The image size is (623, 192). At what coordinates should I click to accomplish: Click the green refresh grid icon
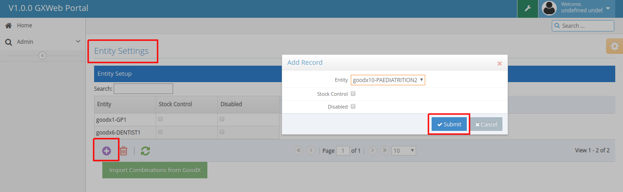tap(145, 151)
